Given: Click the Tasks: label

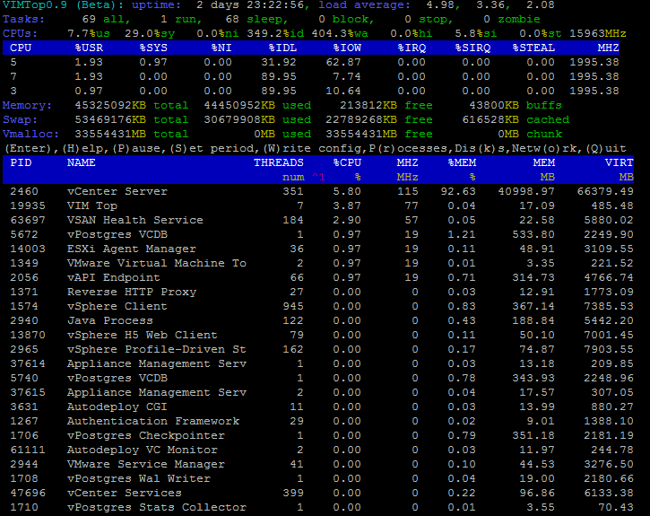Looking at the screenshot, I should click(23, 20).
